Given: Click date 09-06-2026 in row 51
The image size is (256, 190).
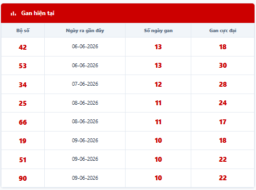Looking at the screenshot, I should tap(85, 159).
